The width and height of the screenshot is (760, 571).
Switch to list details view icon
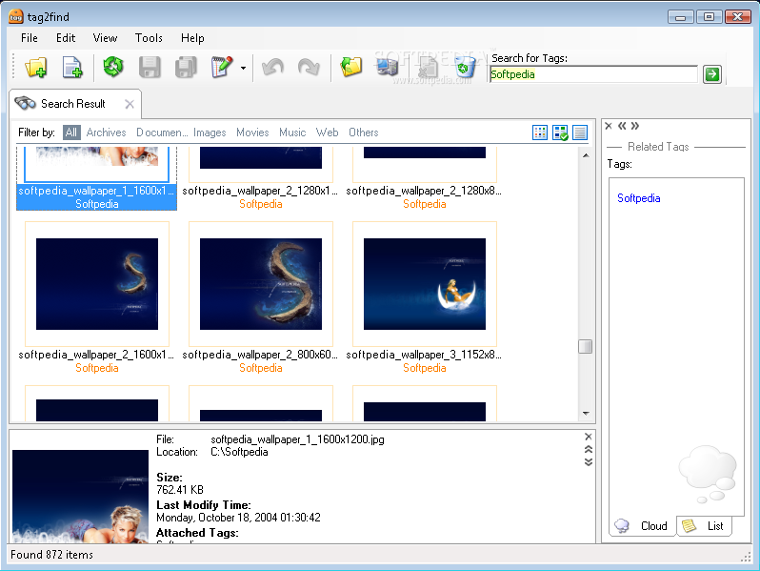point(580,133)
